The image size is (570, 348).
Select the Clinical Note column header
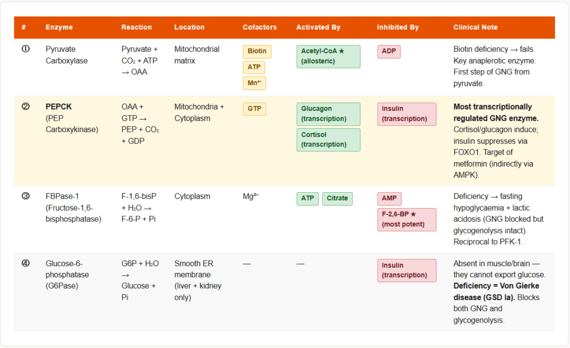475,27
